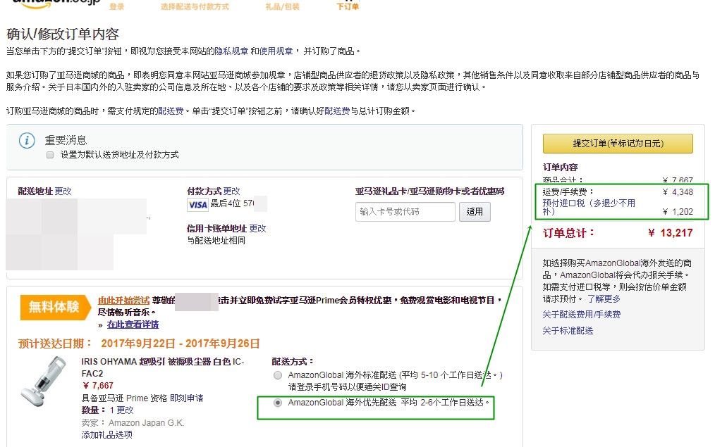The image size is (715, 447).
Task: Click 更改 next to 信用卡账单地址
Action: [x=257, y=229]
